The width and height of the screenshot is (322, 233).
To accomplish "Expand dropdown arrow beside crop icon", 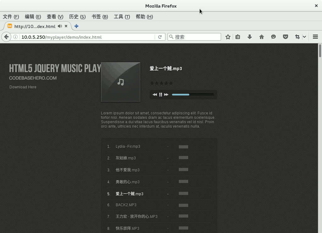I will coord(304,37).
